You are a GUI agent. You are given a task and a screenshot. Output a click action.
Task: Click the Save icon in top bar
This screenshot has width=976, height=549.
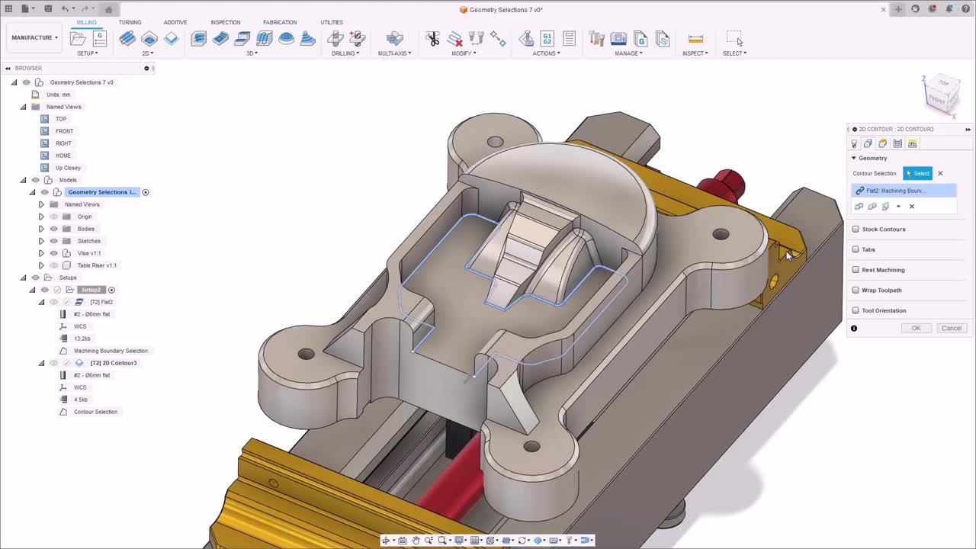pos(48,9)
